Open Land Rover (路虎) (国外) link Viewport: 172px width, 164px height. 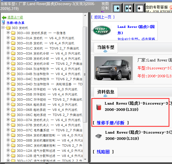click(x=136, y=30)
